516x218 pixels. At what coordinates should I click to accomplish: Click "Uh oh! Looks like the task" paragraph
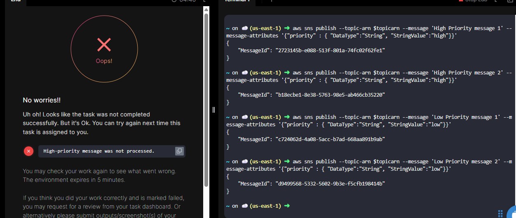101,123
